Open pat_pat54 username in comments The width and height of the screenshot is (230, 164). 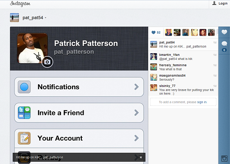click(167, 42)
